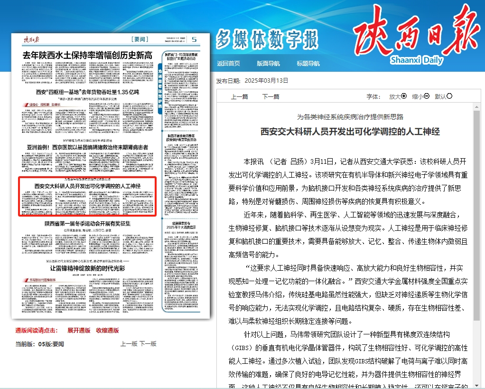
Task: Click the Shaanxi Daily red logo
Action: click(417, 34)
